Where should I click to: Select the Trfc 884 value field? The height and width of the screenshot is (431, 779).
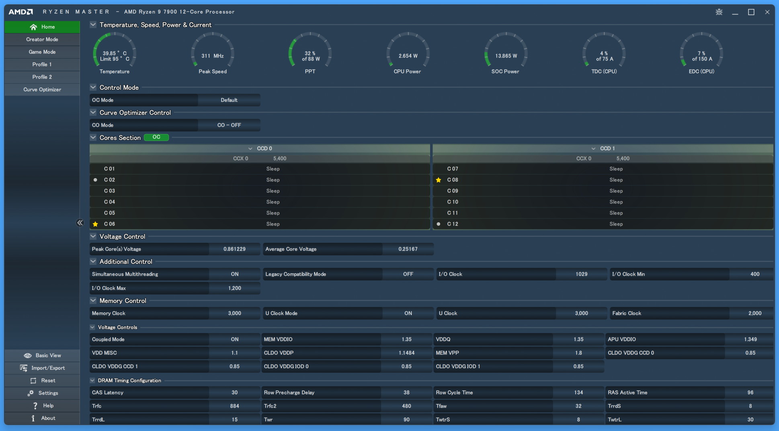point(235,406)
